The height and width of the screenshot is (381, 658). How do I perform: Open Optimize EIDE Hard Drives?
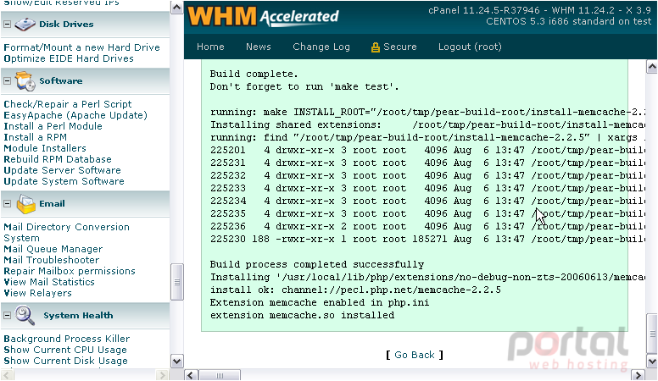coord(69,58)
